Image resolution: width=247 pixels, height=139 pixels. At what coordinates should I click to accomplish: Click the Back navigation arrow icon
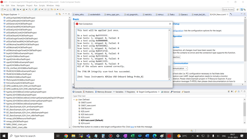[x=55, y=9]
